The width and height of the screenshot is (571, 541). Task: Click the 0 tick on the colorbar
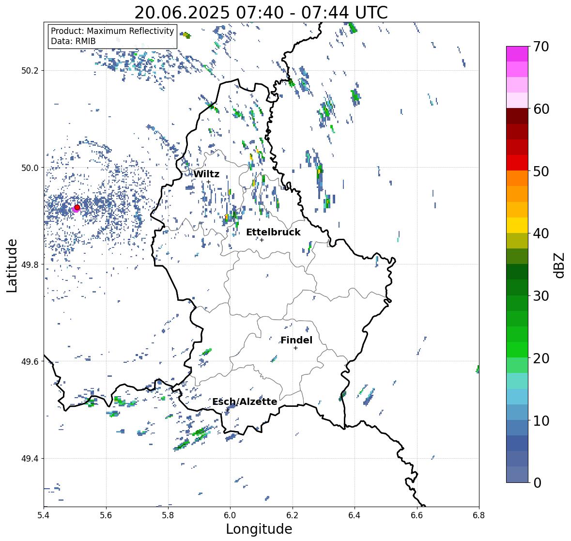[x=537, y=483]
